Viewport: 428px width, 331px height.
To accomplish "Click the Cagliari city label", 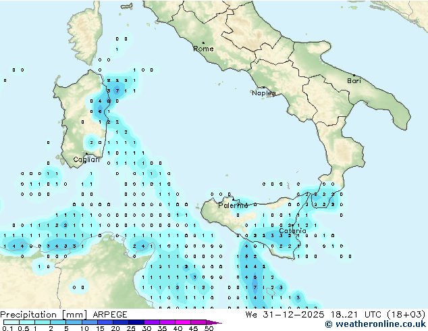I will [x=86, y=159].
